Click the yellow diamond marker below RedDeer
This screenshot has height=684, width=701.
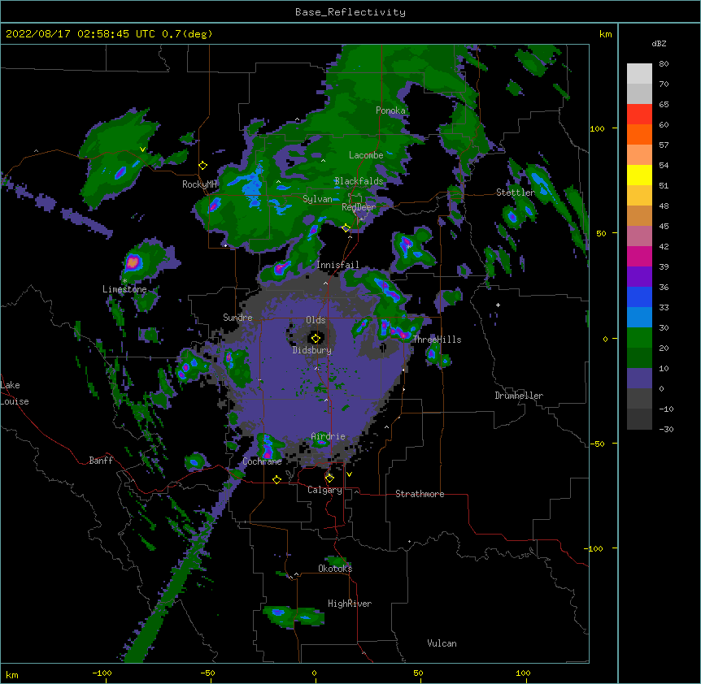[x=346, y=228]
